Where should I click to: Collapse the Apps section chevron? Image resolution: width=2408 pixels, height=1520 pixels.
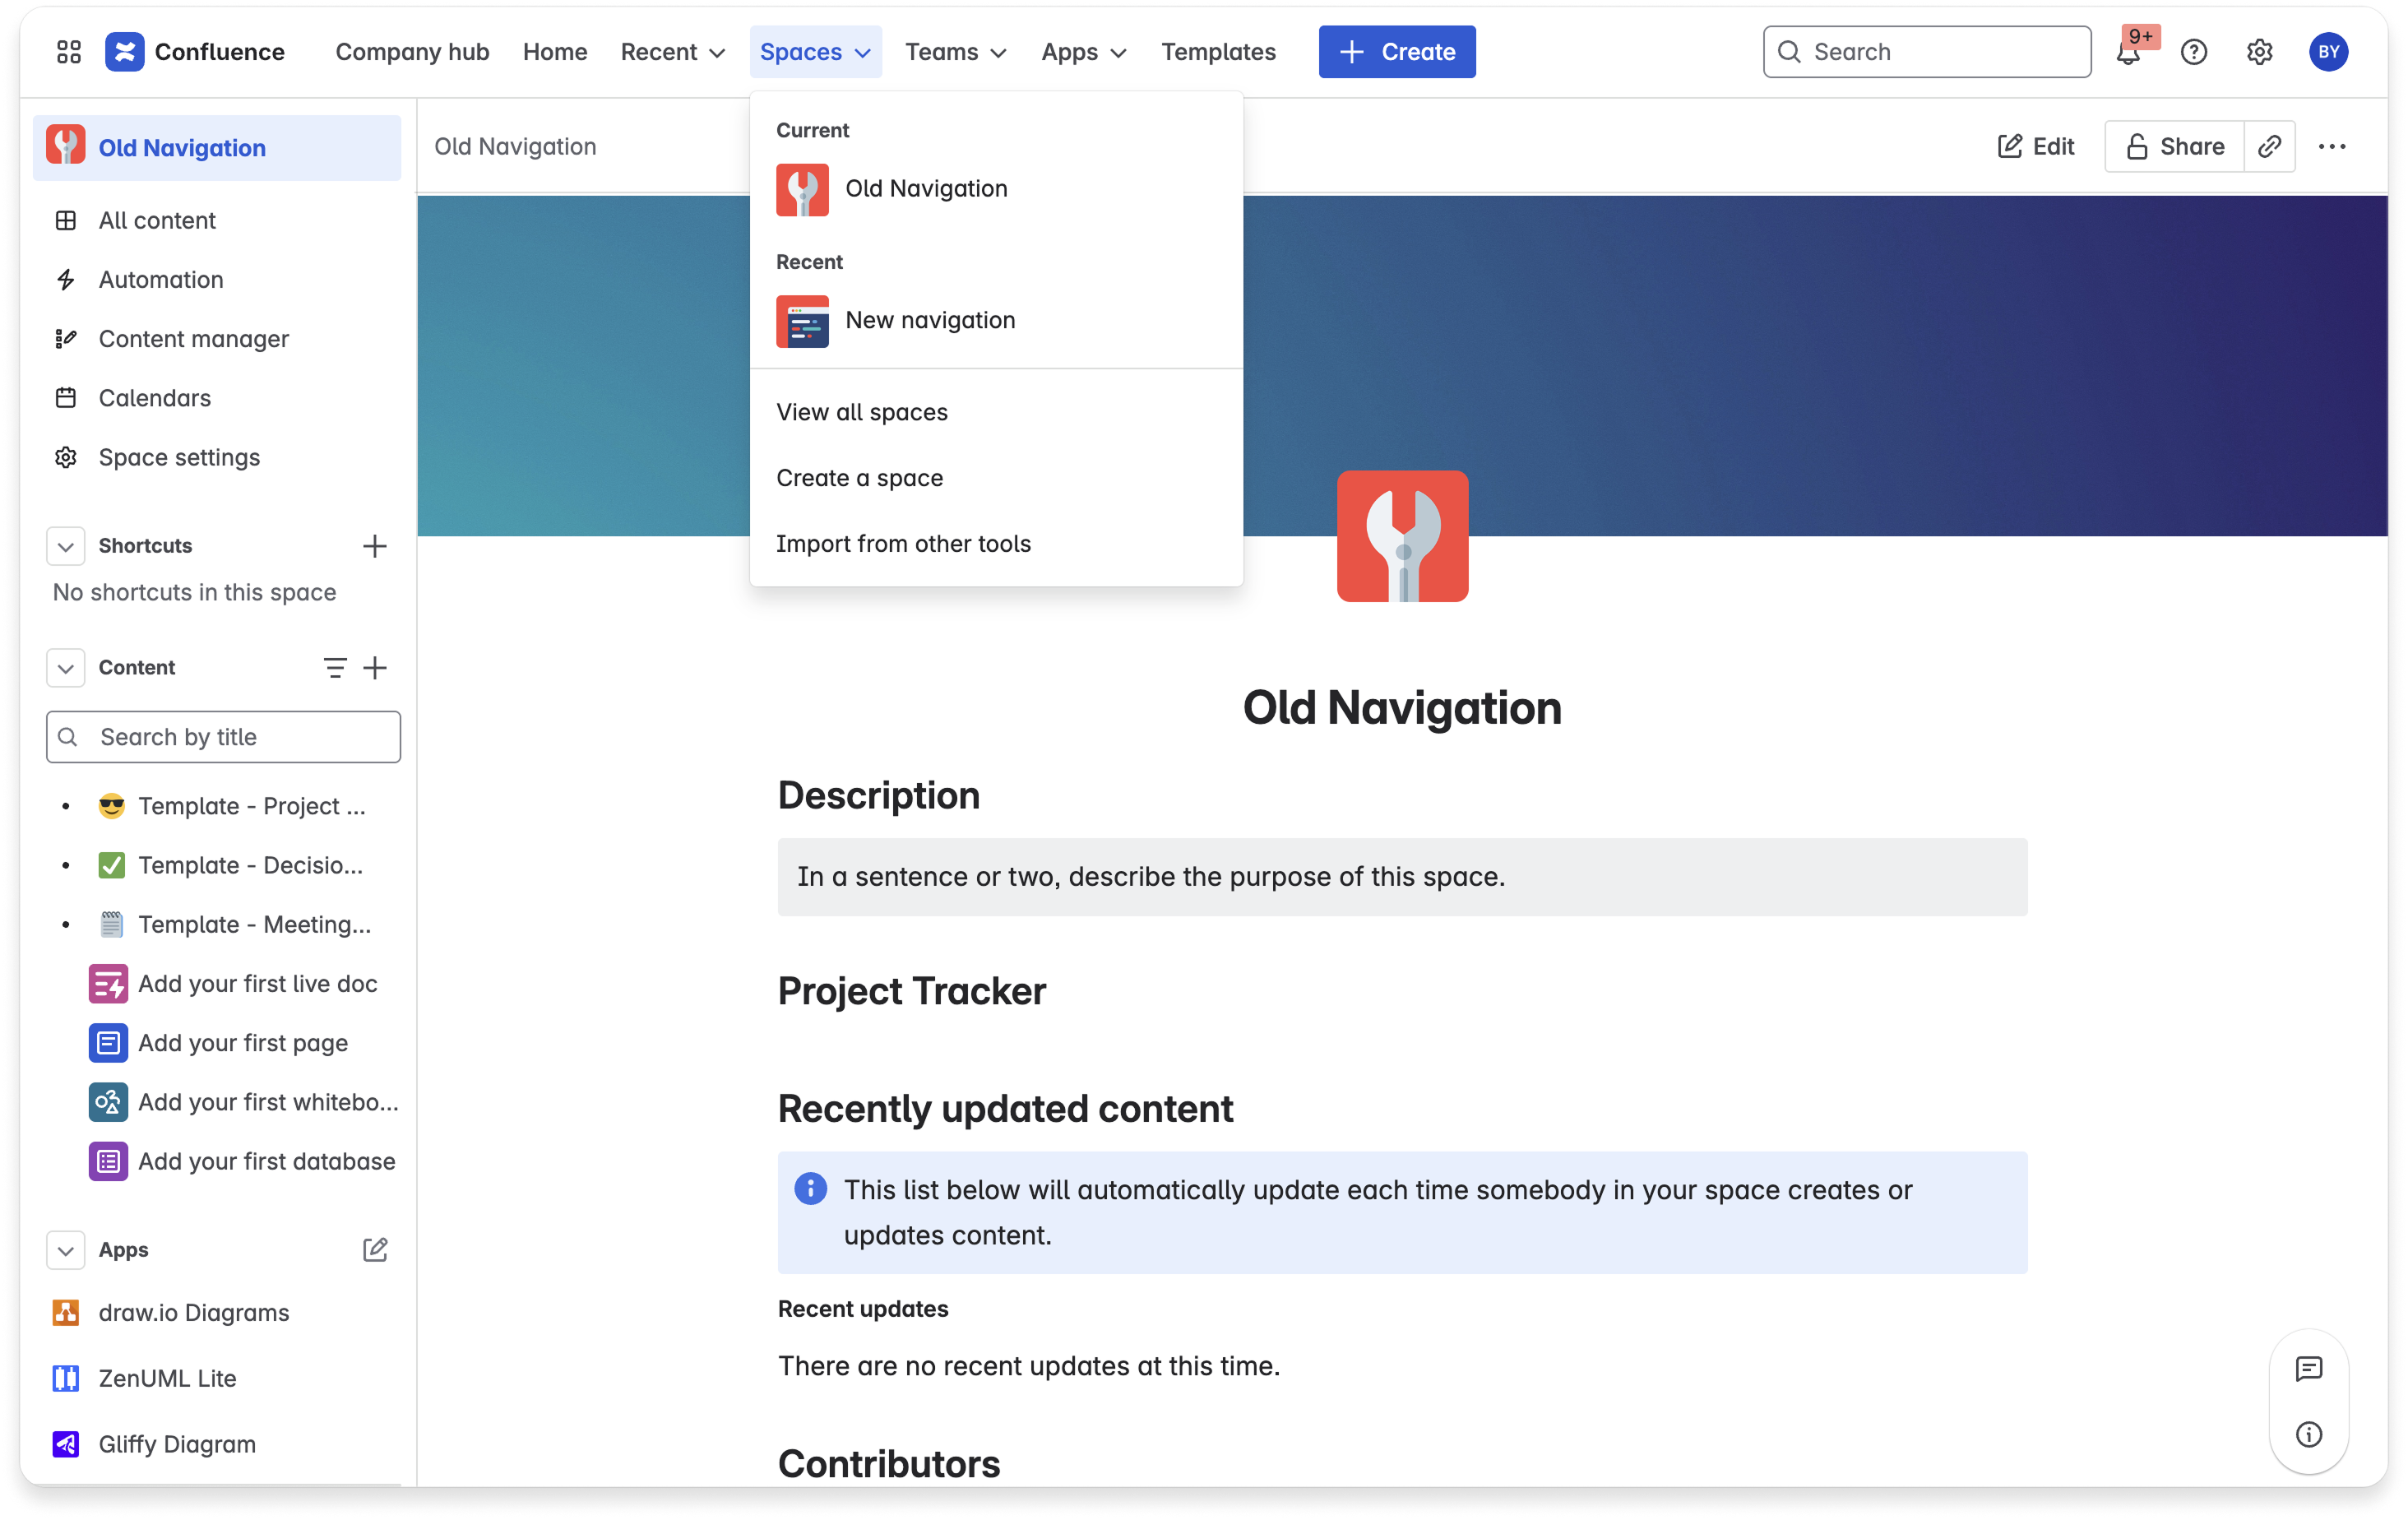pos(66,1250)
